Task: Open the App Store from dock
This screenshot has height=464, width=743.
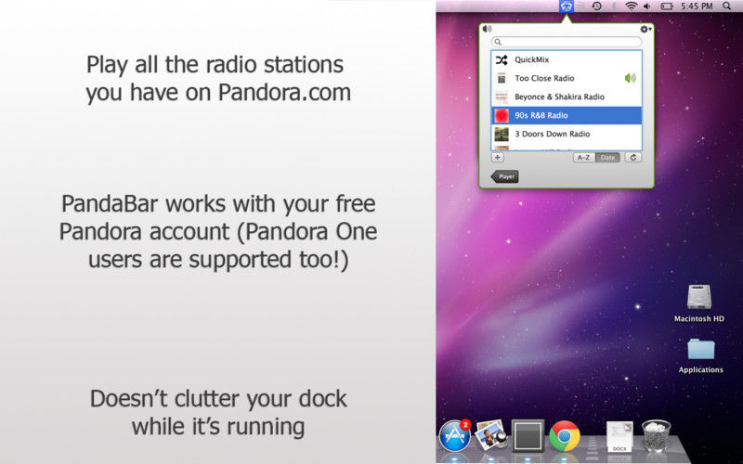Action: tap(454, 434)
